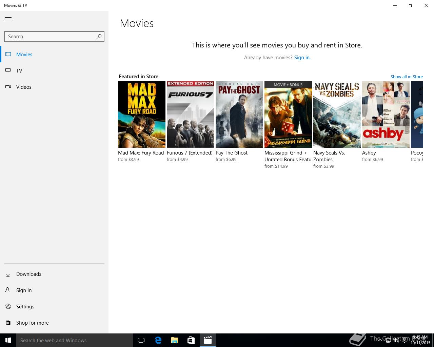The width and height of the screenshot is (434, 347).
Task: Open the partially visible Pocoyo poster
Action: click(417, 115)
